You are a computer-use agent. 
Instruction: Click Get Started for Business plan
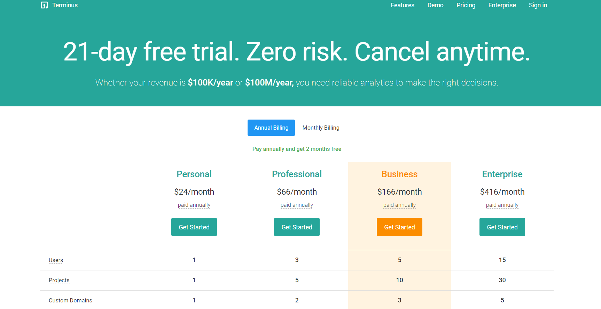point(399,227)
